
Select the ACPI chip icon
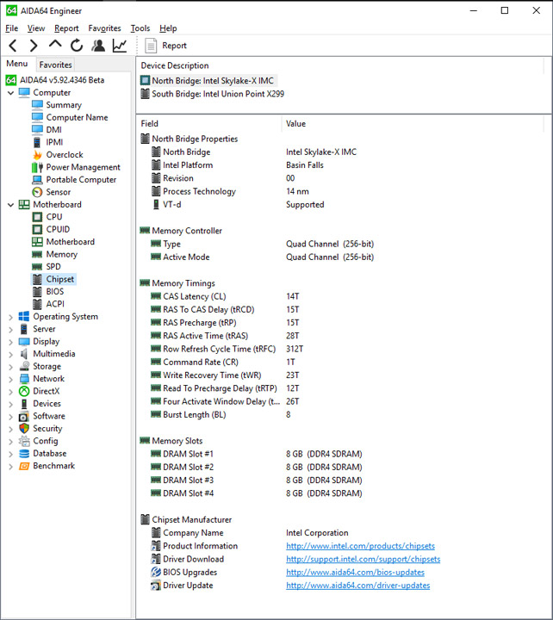[37, 305]
